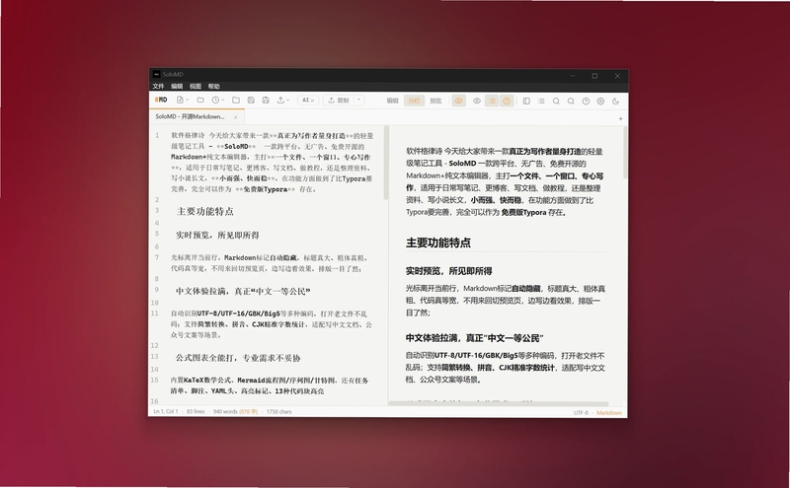Click the first save disk icon
Image resolution: width=790 pixels, height=488 pixels.
tap(251, 101)
